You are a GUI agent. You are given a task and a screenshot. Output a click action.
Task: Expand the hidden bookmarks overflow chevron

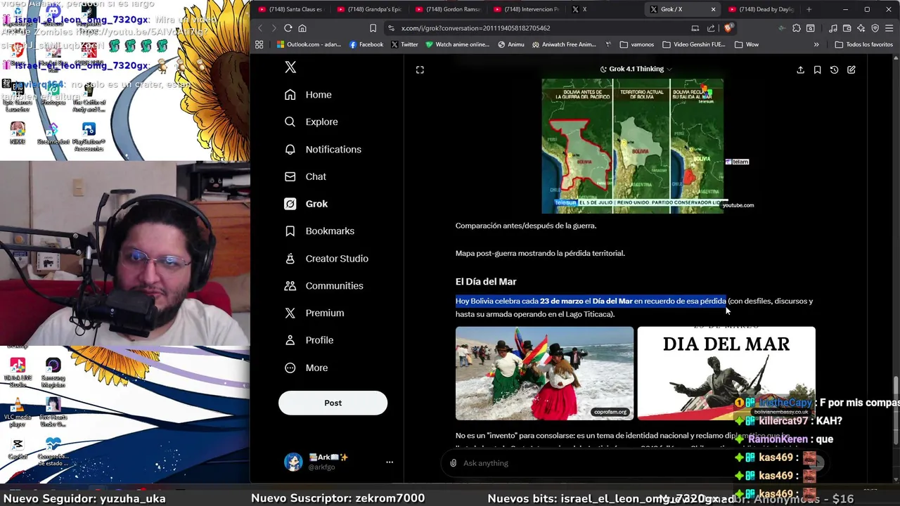tap(816, 44)
